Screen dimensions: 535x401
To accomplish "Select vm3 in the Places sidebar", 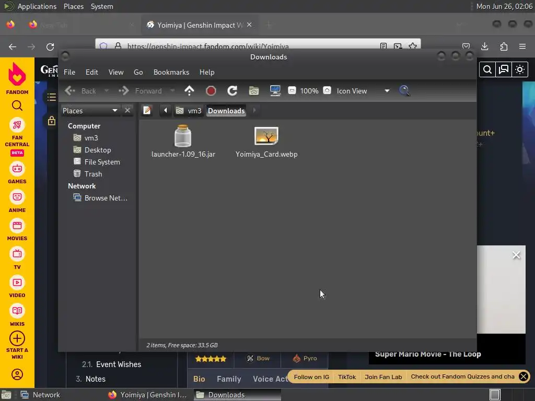I will point(86,138).
